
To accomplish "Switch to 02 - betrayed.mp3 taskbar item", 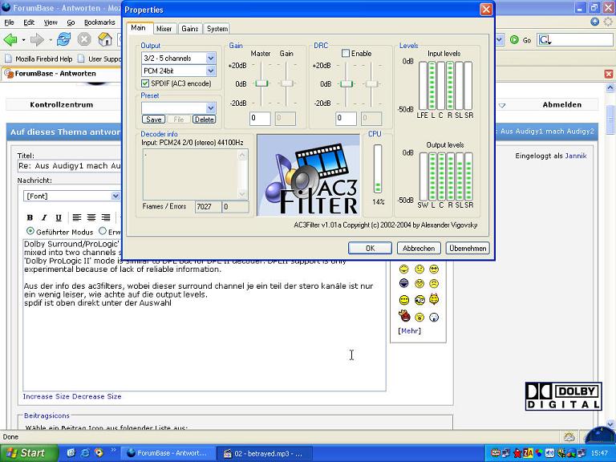I will click(x=265, y=453).
